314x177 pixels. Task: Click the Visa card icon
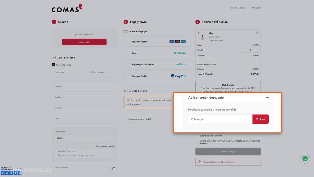pyautogui.click(x=172, y=41)
